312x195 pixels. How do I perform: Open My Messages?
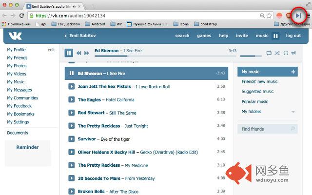19,90
